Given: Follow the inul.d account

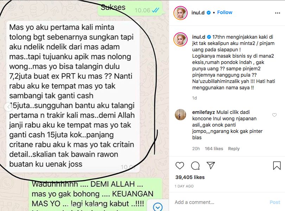Looking at the screenshot, I should pyautogui.click(x=224, y=12).
